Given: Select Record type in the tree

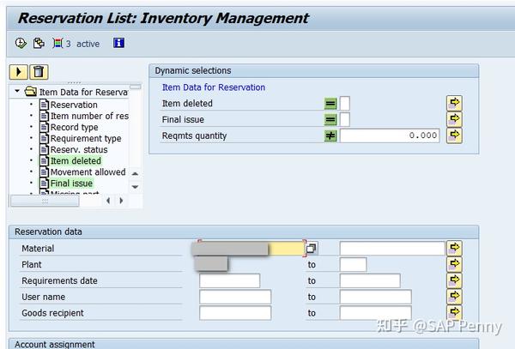Looking at the screenshot, I should point(74,127).
